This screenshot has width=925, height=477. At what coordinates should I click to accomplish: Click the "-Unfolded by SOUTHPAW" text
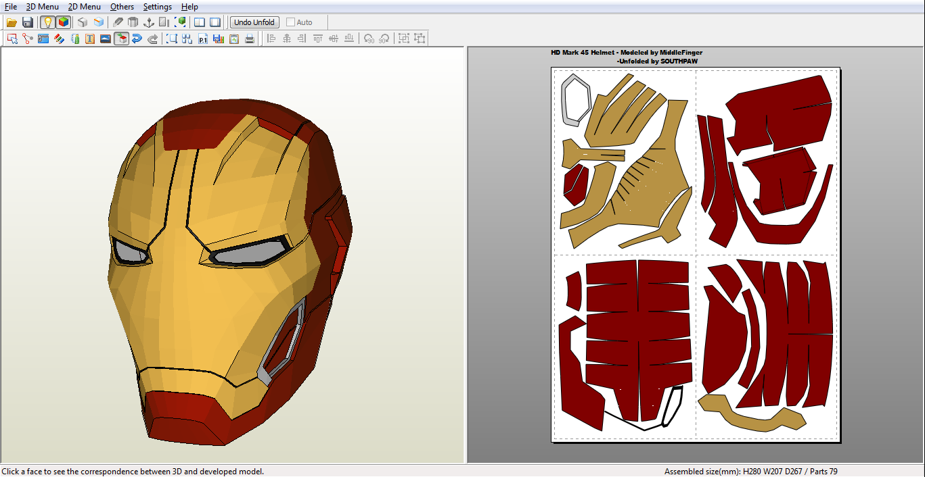[657, 61]
